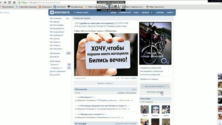Screen dimensions: 222x125
Task: Go back to Список групп
Action: point(81,12)
